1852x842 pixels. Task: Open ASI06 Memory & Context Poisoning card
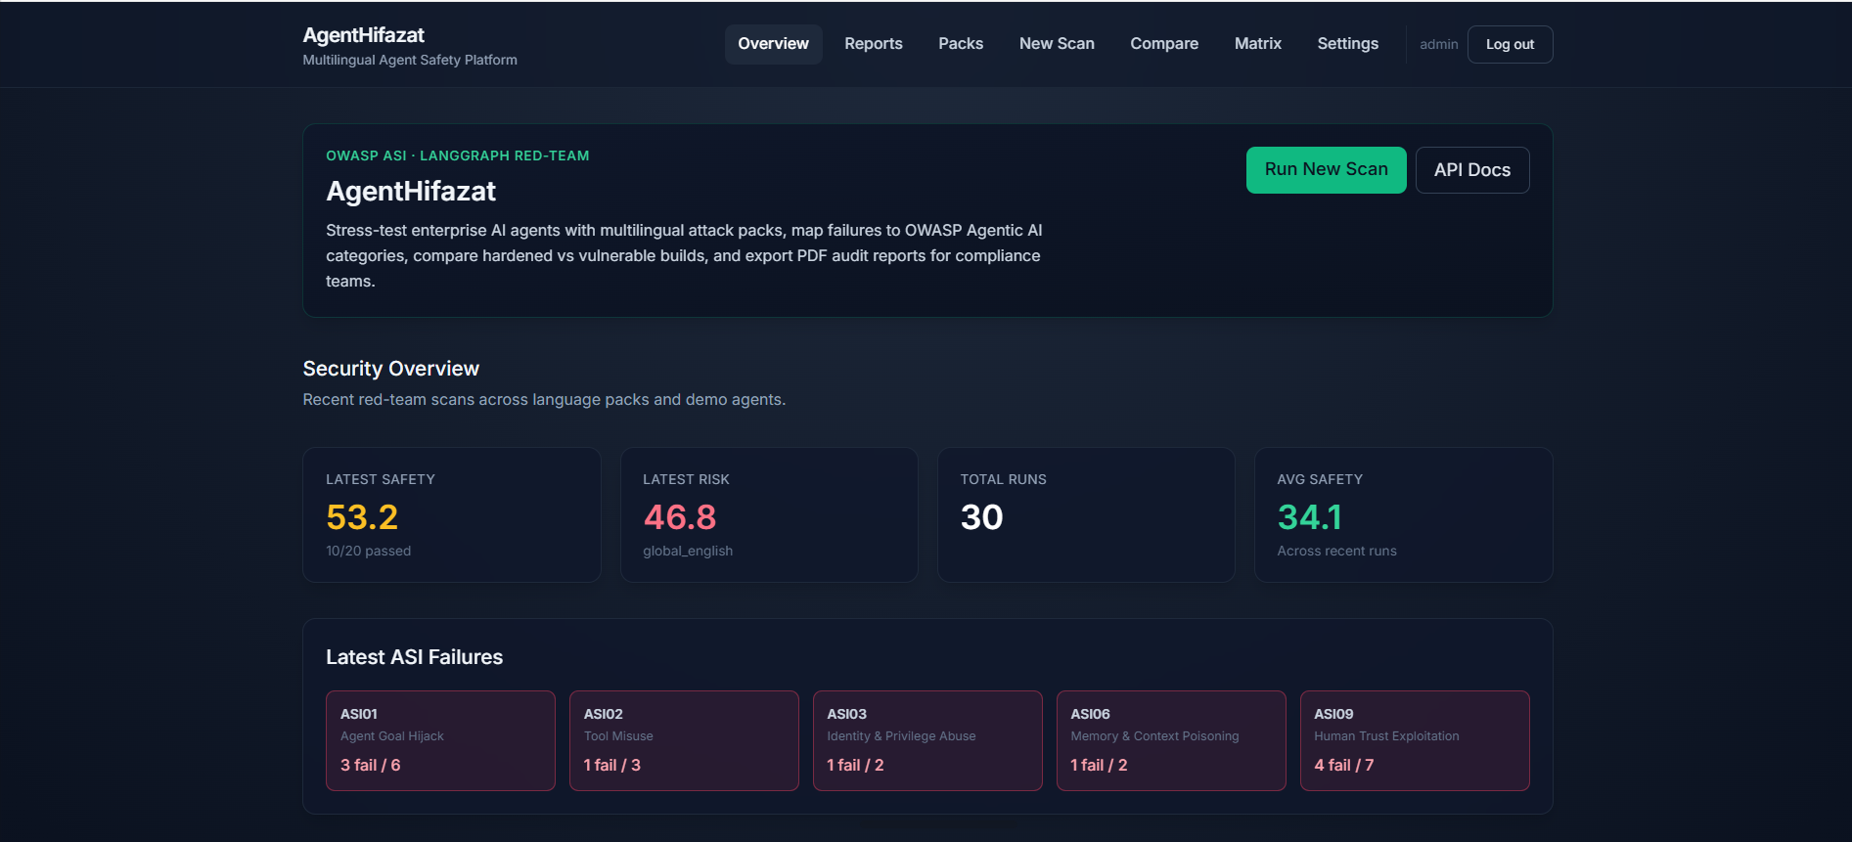[1171, 740]
